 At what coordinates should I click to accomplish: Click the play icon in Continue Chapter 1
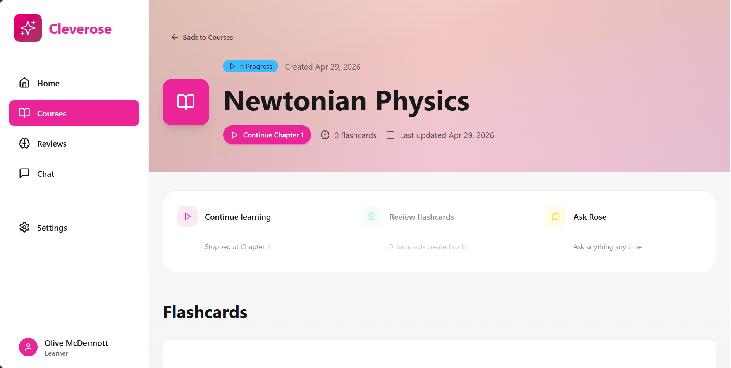[x=235, y=135]
